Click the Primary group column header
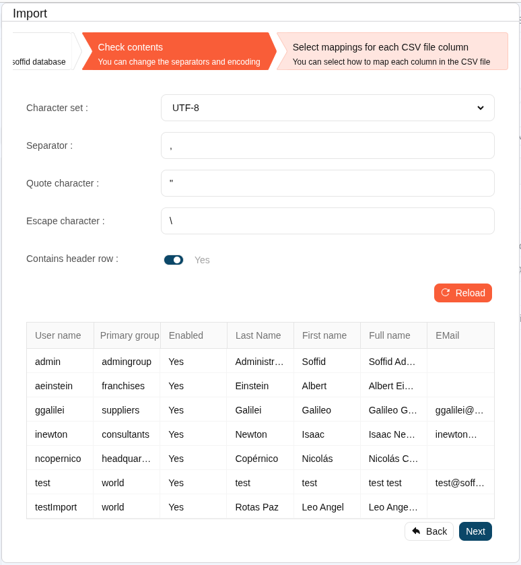521x565 pixels. [x=129, y=335]
